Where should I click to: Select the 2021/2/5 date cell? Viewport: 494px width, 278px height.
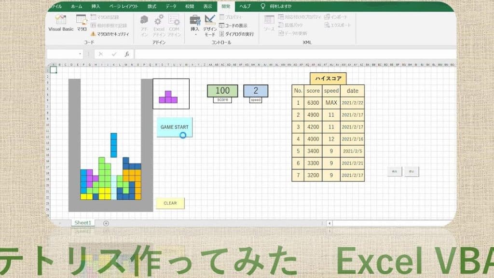pyautogui.click(x=353, y=151)
